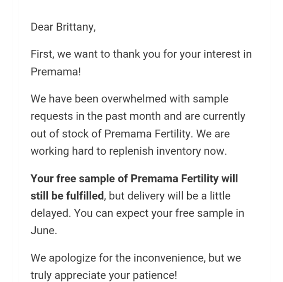The height and width of the screenshot is (282, 283).
Task: Click the line "truly appreciate your patience!"
Action: click(x=104, y=275)
